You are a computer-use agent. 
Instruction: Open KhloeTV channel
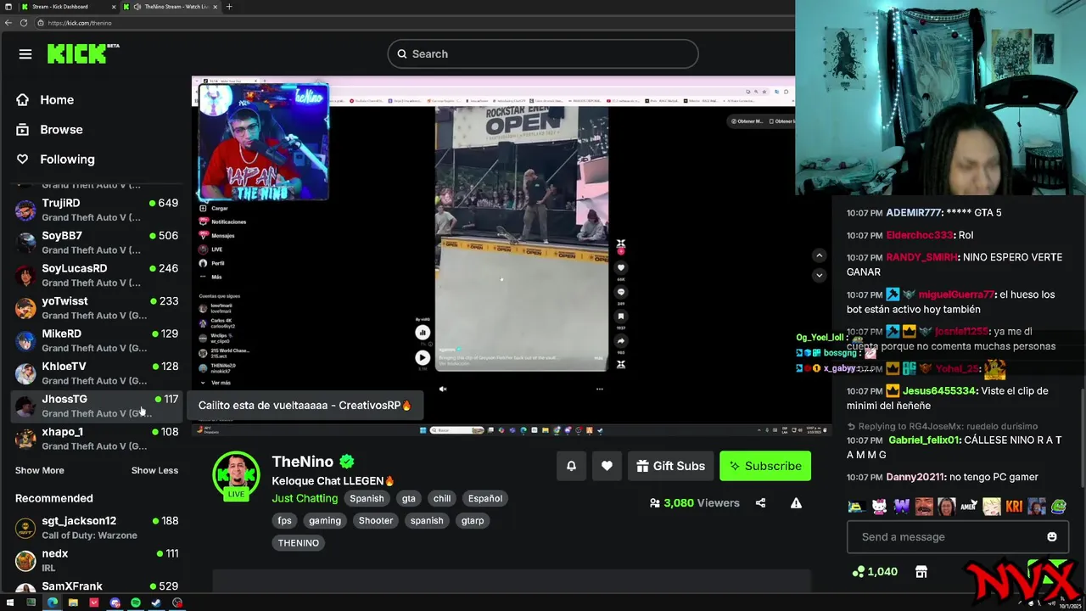(x=97, y=373)
